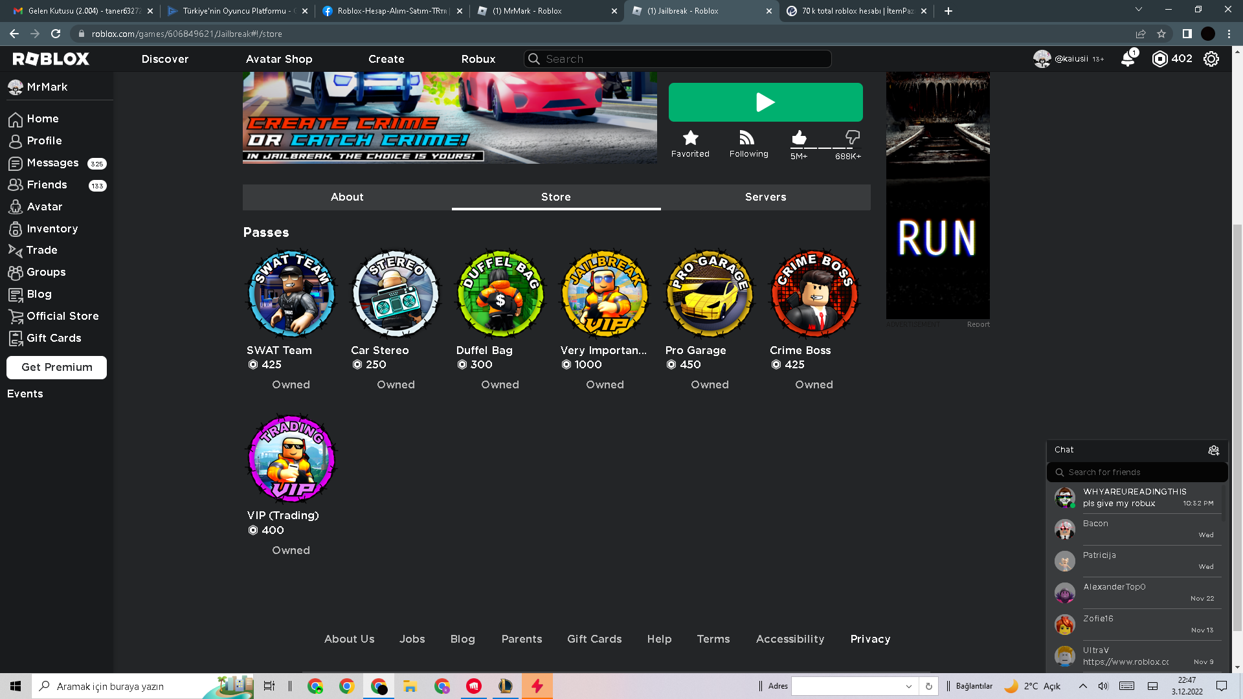Open Inventory in the sidebar
The height and width of the screenshot is (699, 1243).
coord(43,229)
